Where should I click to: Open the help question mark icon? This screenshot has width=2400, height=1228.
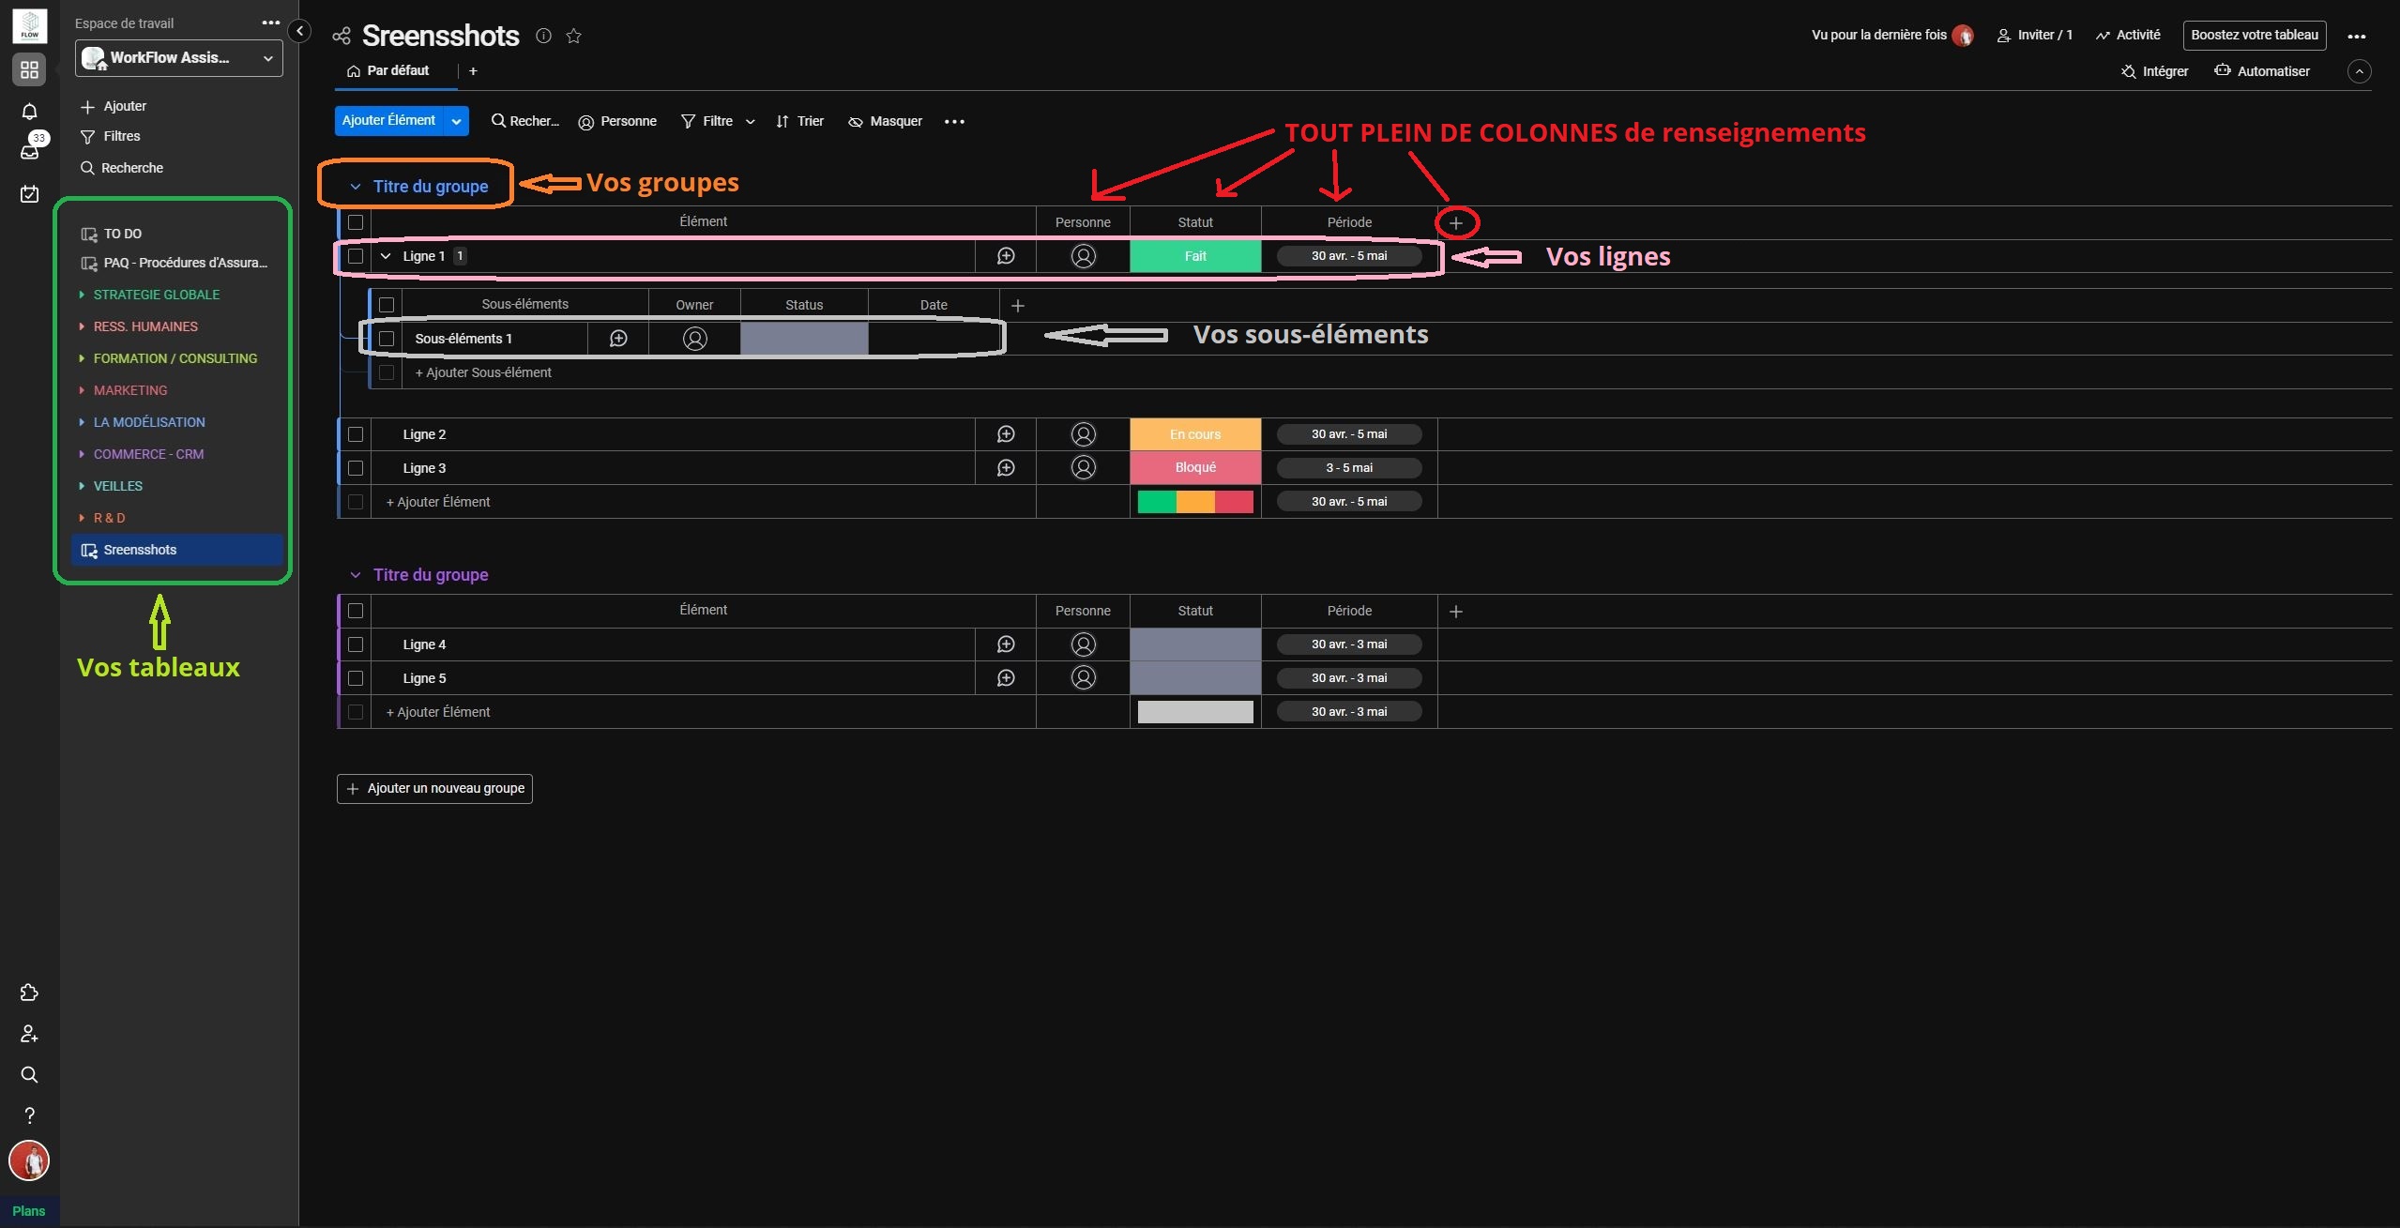(30, 1115)
